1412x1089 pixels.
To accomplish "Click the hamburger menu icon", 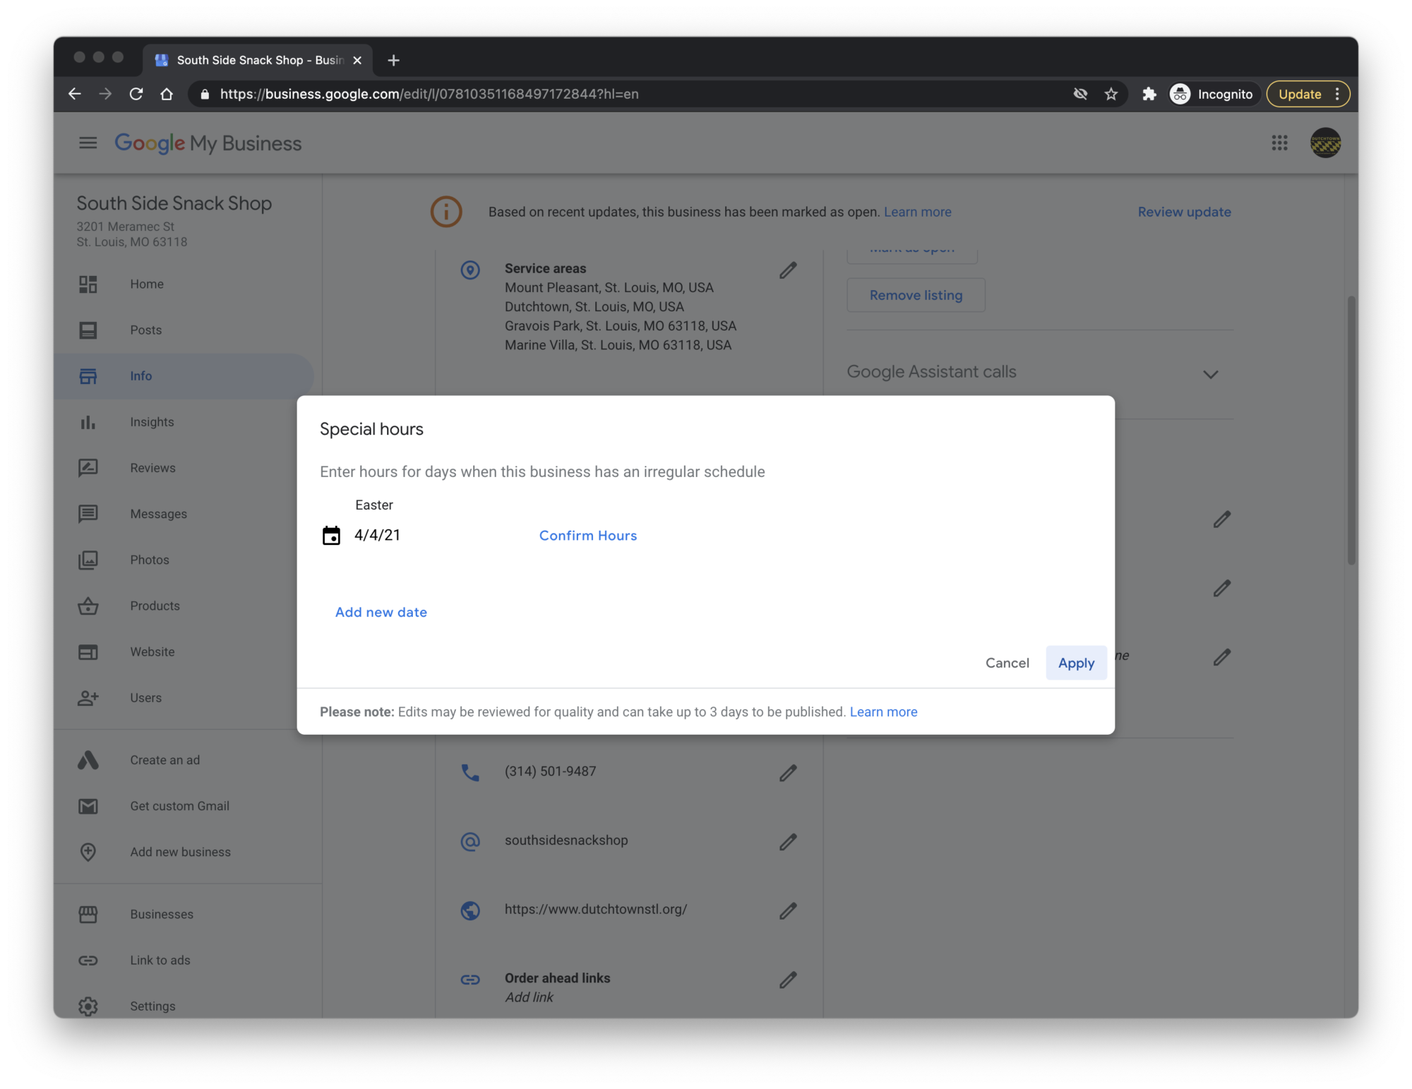I will pos(88,143).
